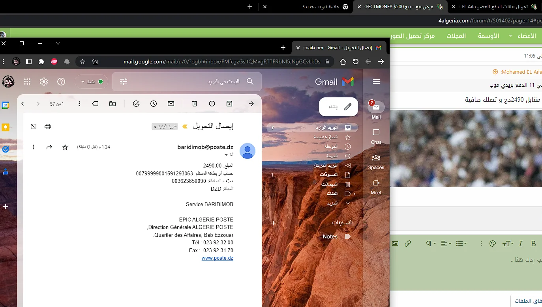Star the baridimob@poste.dz message

tap(65, 147)
